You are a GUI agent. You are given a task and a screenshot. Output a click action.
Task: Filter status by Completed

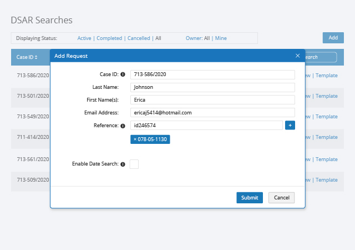coord(109,38)
